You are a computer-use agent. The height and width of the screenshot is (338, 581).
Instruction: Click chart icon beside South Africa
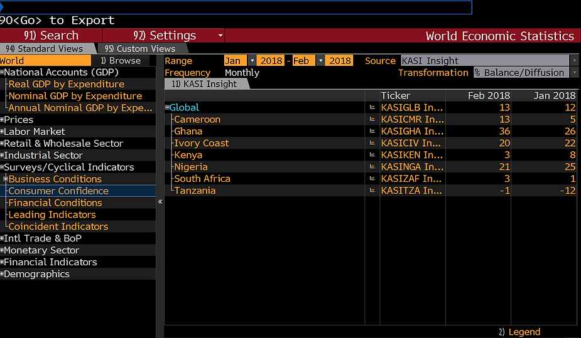(x=372, y=179)
